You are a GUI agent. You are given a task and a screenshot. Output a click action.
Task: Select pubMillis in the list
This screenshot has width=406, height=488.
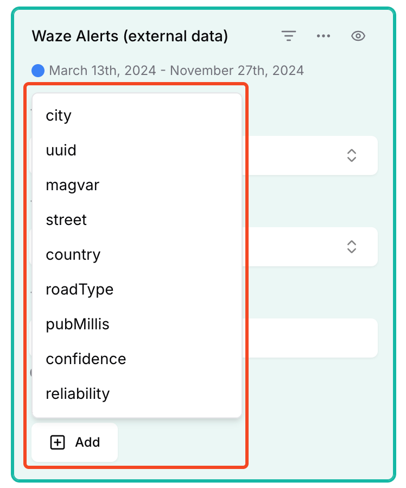tap(137, 324)
